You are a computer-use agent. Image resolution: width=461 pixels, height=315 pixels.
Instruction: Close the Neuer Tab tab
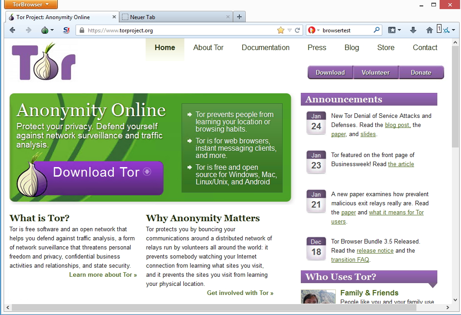pos(228,17)
